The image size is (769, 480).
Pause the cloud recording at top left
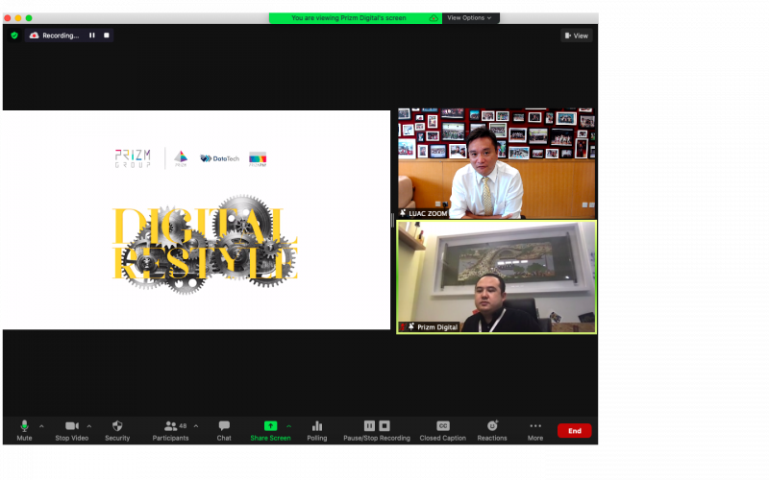pyautogui.click(x=91, y=36)
